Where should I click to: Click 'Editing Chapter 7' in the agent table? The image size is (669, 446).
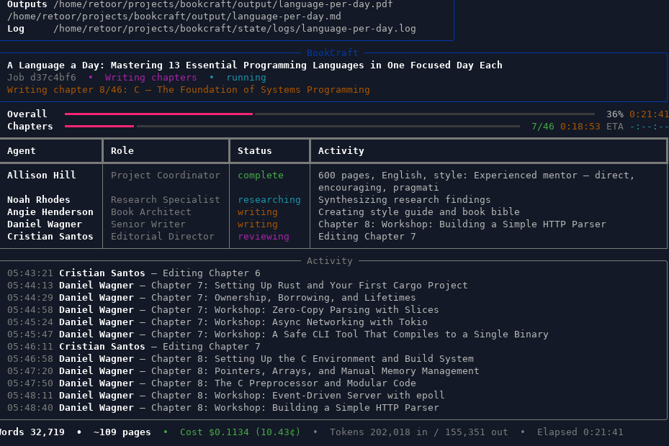pyautogui.click(x=367, y=237)
